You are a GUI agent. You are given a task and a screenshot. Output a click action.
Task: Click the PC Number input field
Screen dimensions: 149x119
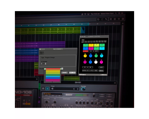pos(43,64)
